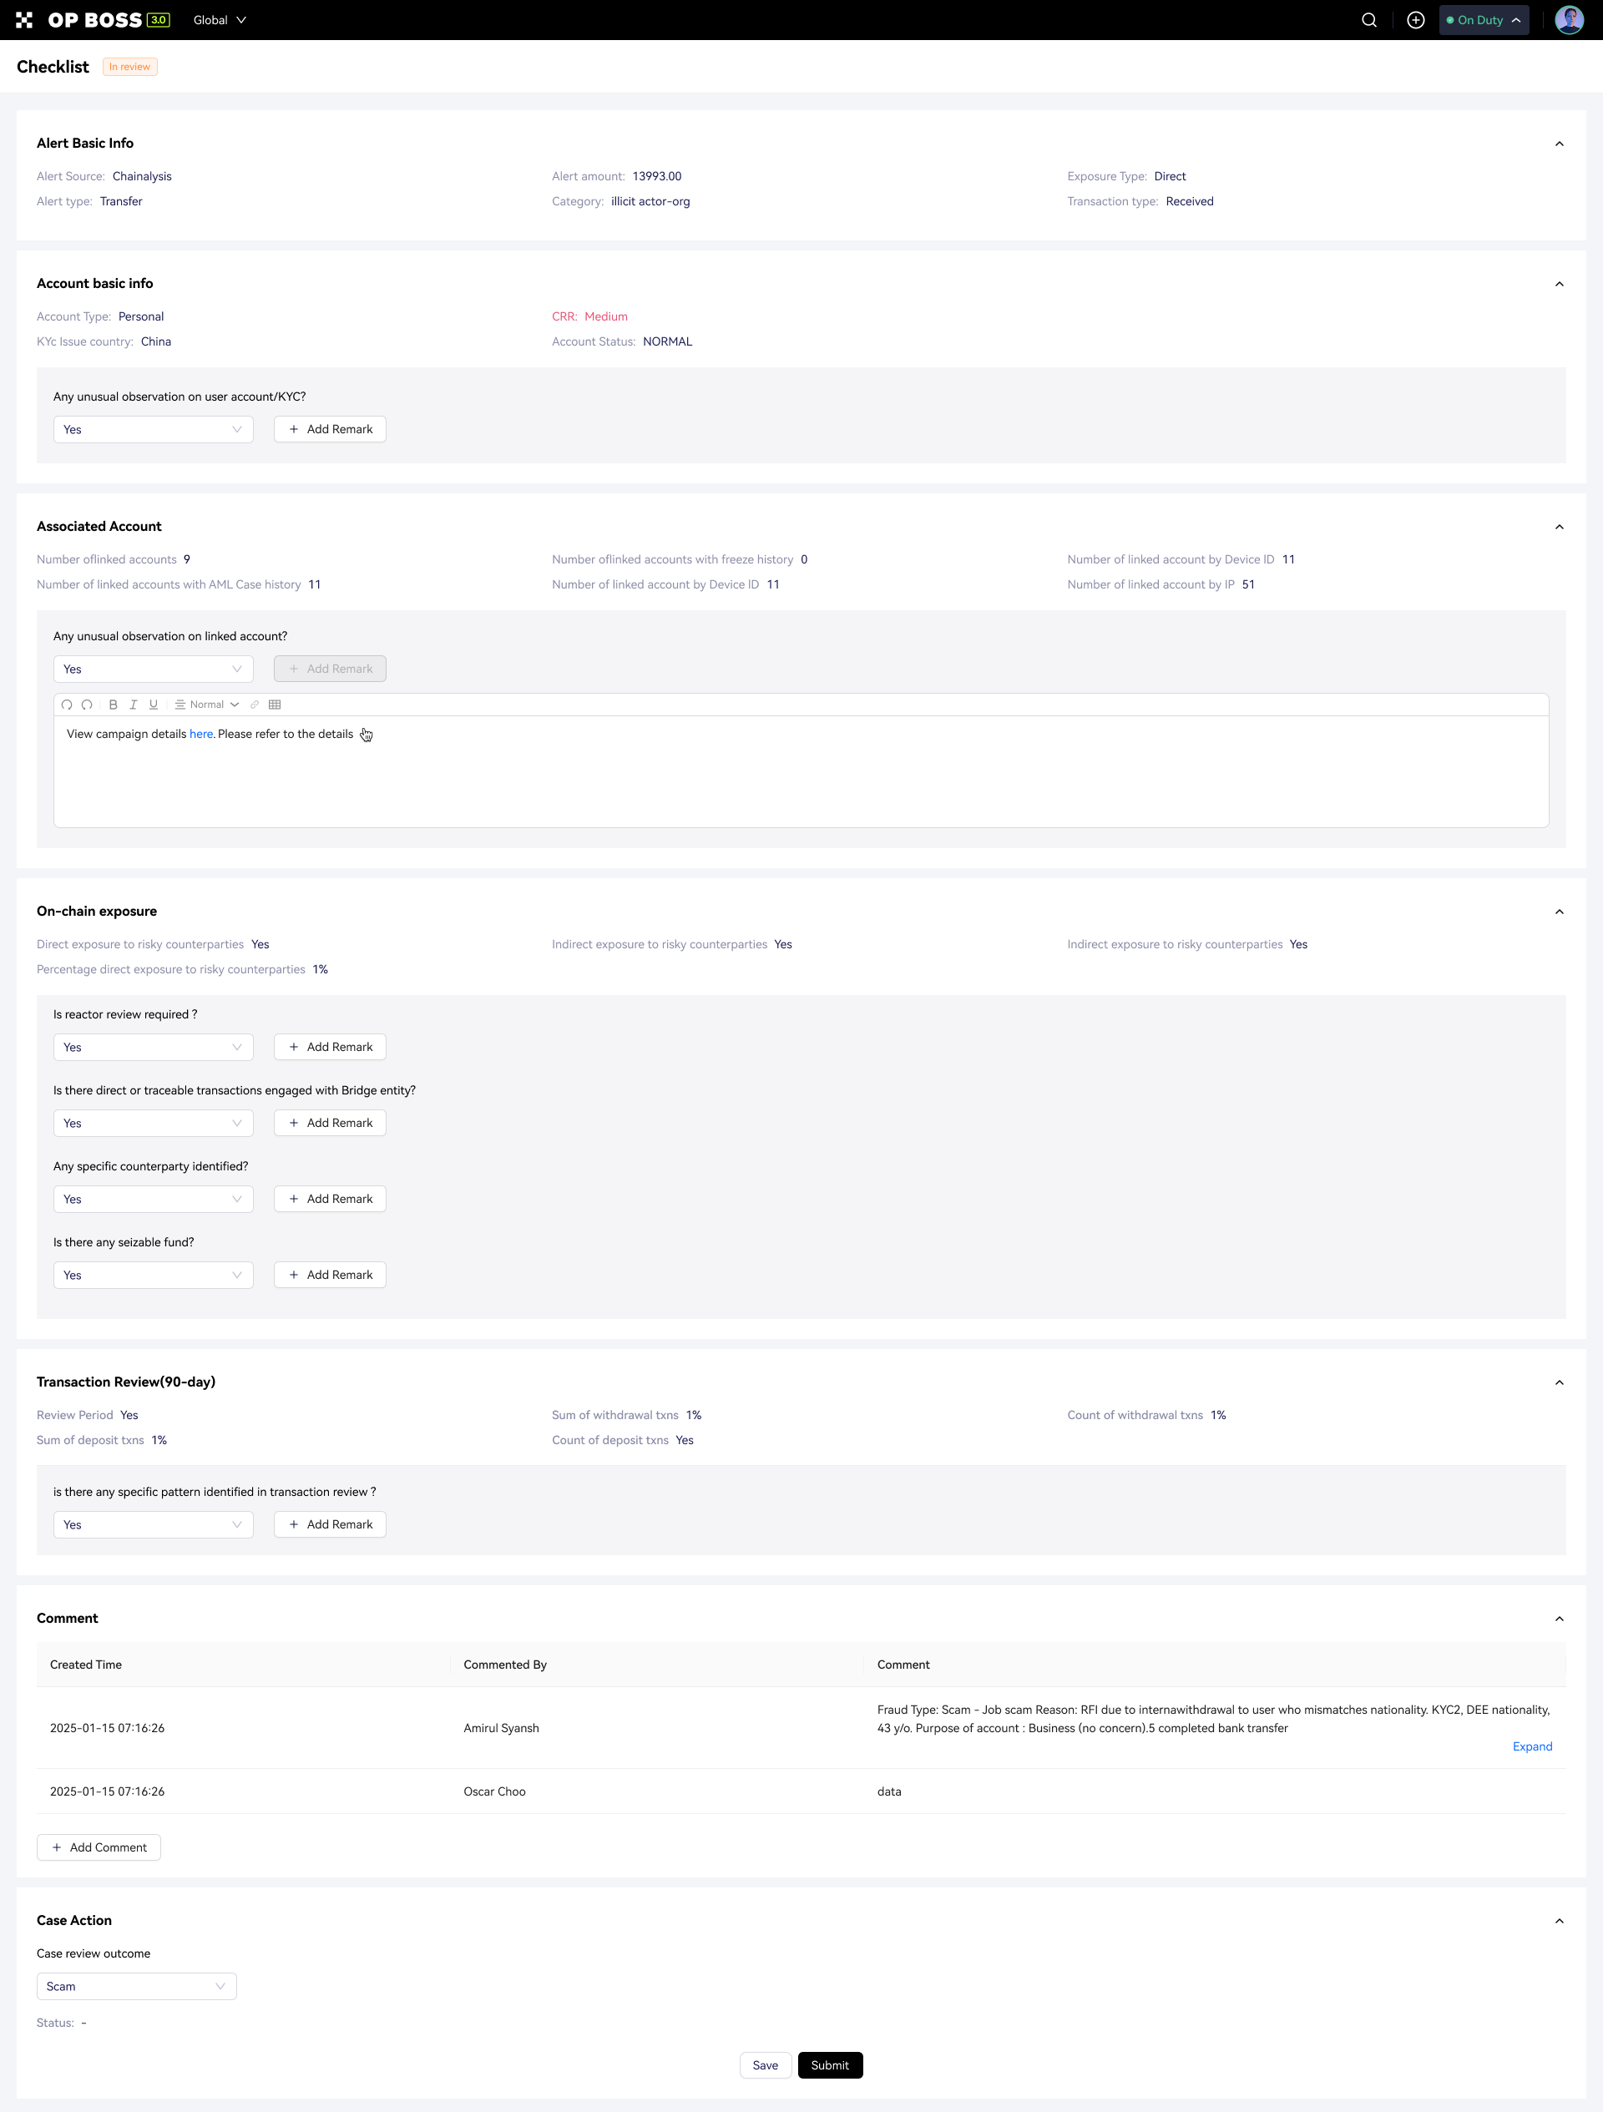
Task: Collapse the On-chain exposure section
Action: click(1559, 912)
